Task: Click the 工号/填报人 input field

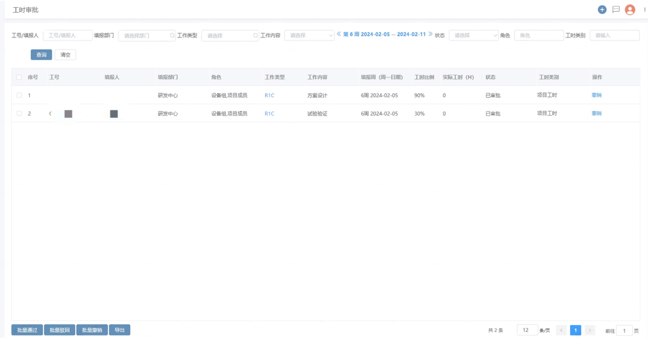Action: click(x=68, y=35)
